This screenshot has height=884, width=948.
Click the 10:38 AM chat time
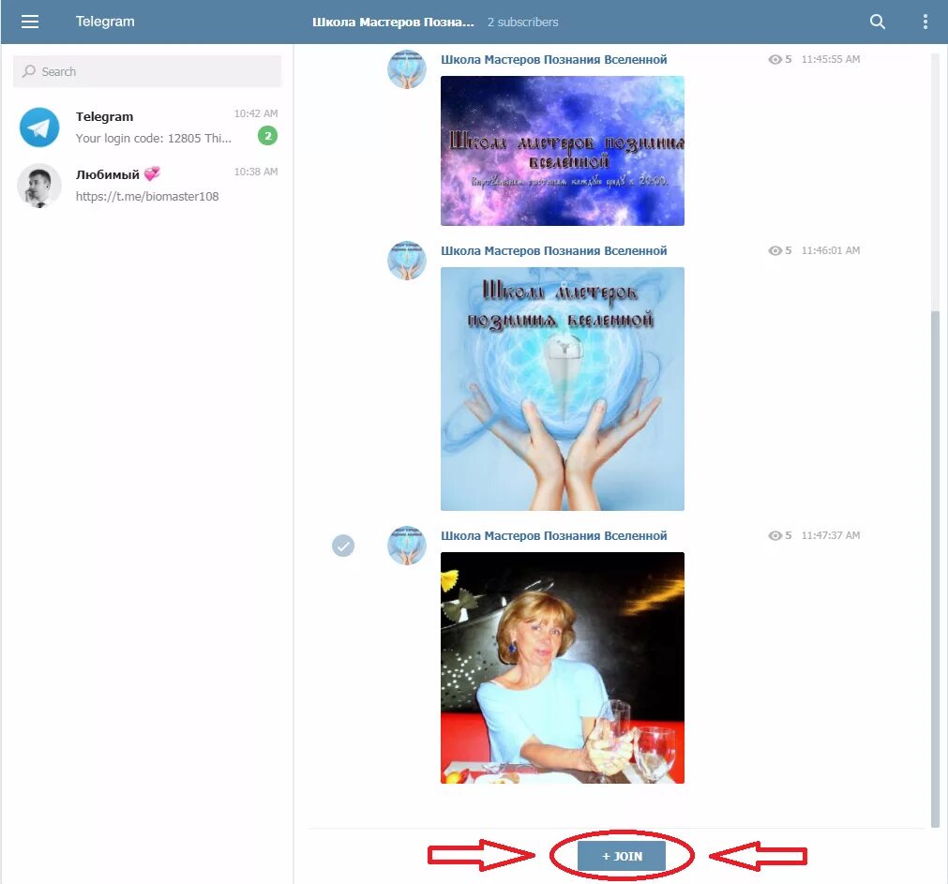point(256,172)
